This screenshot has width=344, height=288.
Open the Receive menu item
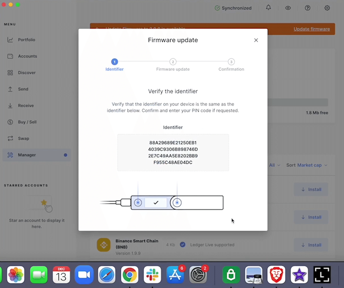coord(26,105)
